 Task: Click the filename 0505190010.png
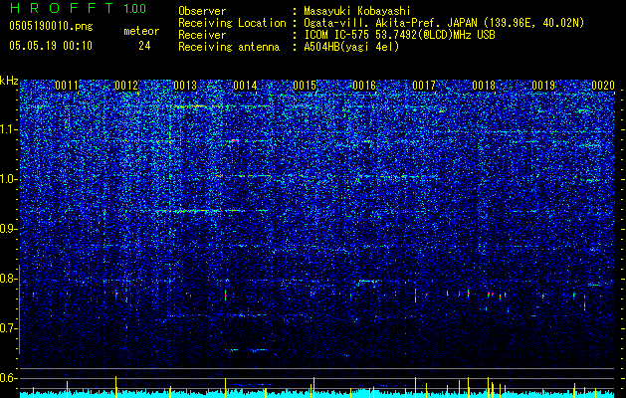[51, 26]
